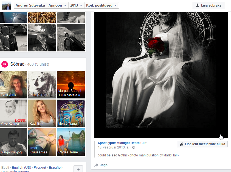
Task: Open friend Kadi Erik's thumbnail
Action: pyautogui.click(x=42, y=113)
